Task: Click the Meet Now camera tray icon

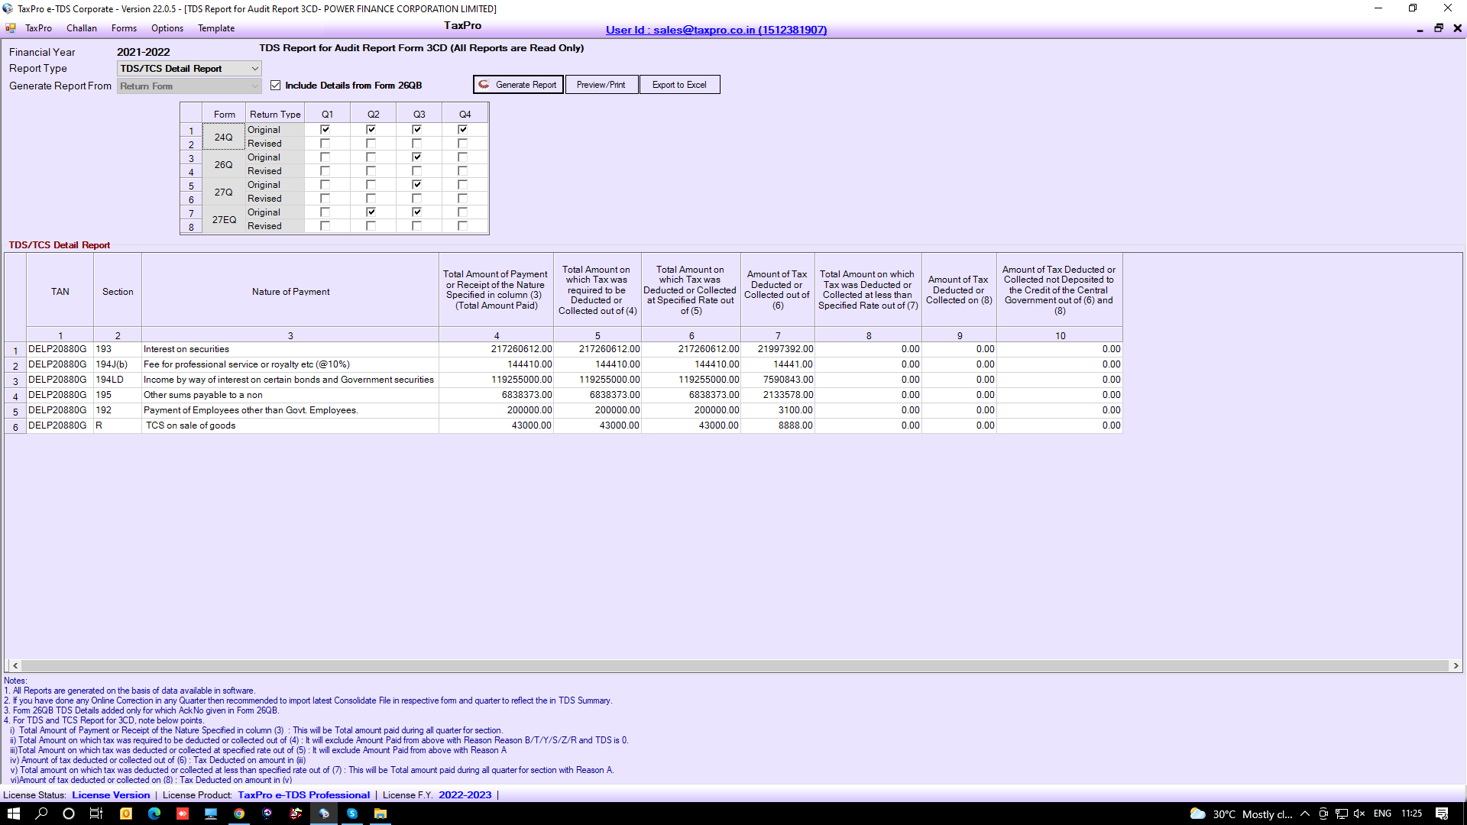Action: tap(1323, 814)
